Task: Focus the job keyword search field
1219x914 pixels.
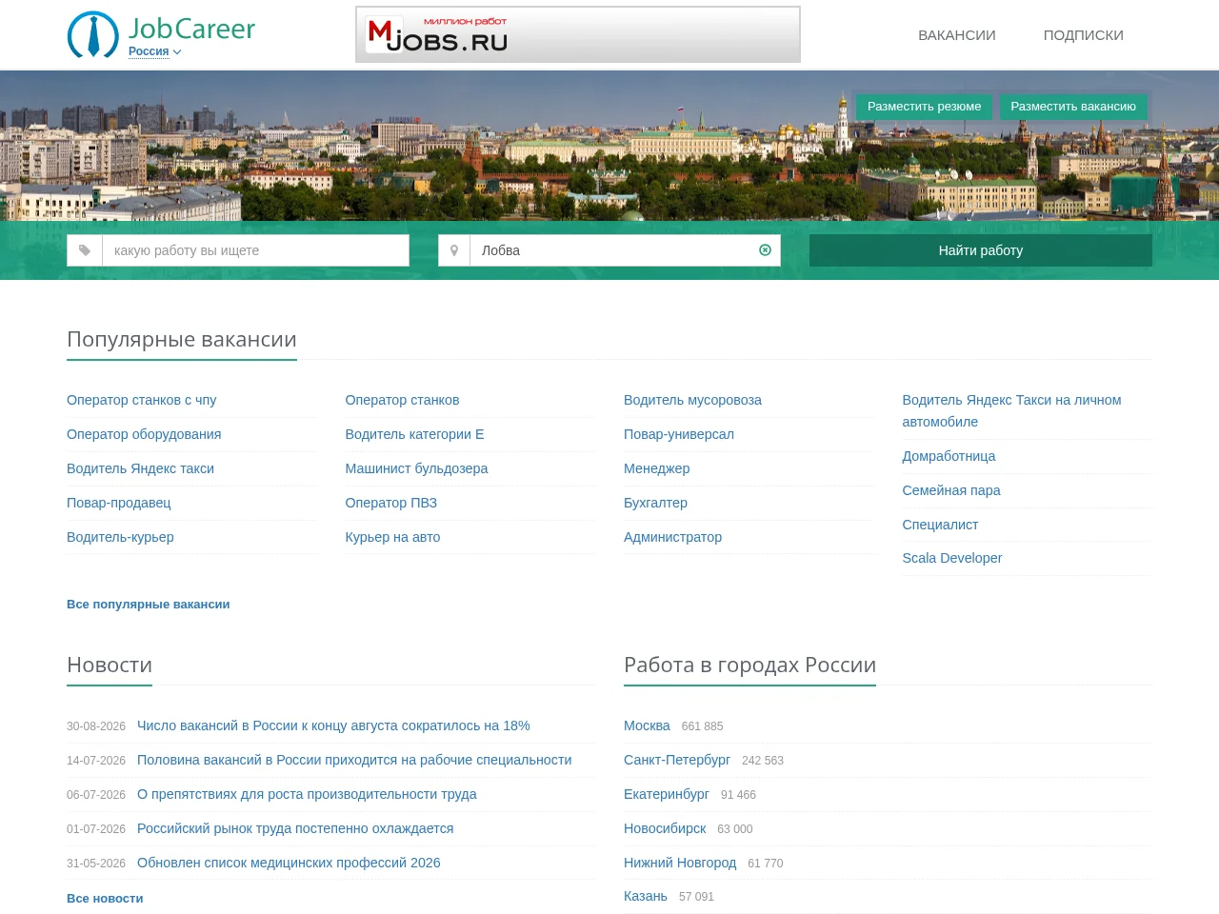Action: 255,250
